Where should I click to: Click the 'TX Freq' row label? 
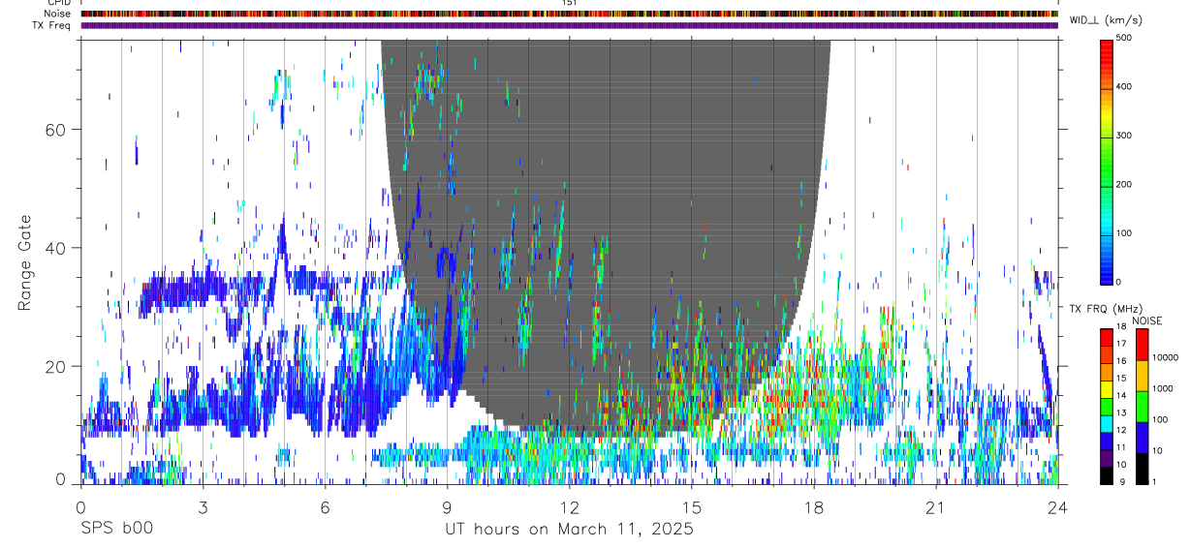(52, 25)
